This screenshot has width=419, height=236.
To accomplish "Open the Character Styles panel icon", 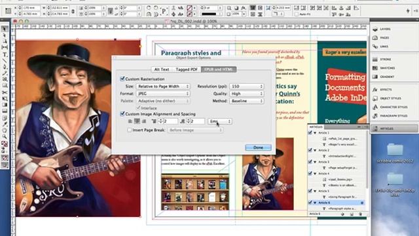I will [x=375, y=107].
